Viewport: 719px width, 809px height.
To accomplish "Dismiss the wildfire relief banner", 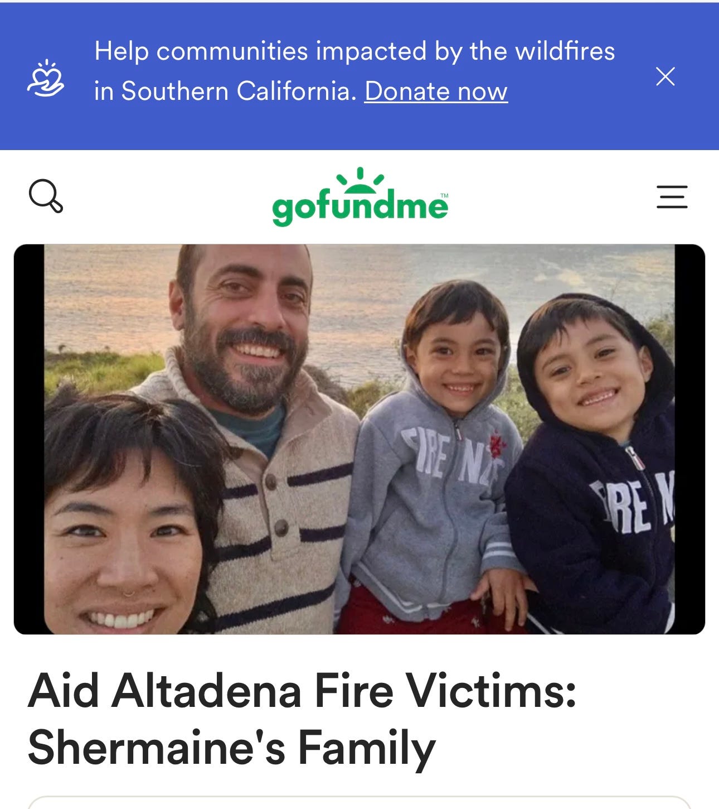I will coord(665,76).
